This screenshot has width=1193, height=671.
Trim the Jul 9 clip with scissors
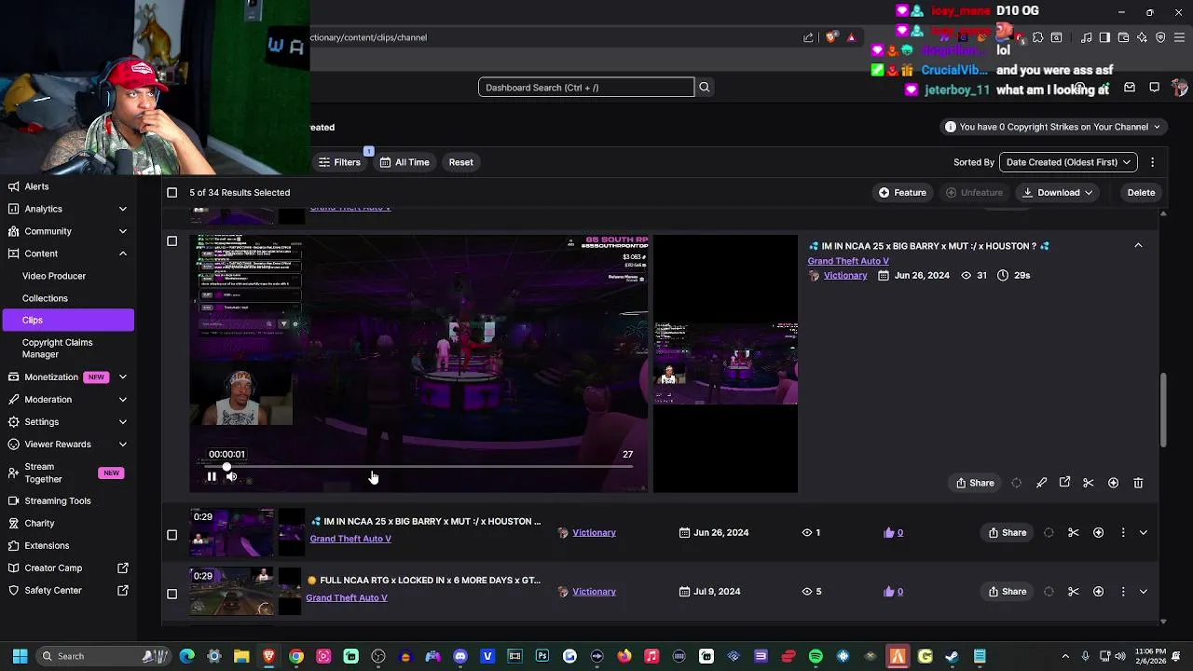(x=1074, y=591)
